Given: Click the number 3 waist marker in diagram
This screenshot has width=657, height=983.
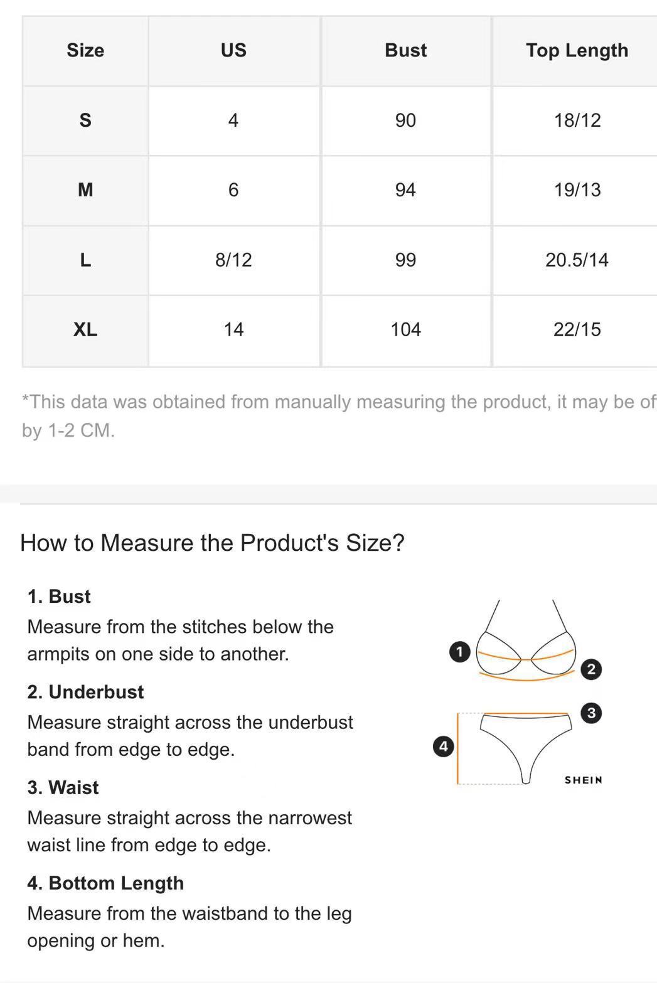Looking at the screenshot, I should (591, 713).
